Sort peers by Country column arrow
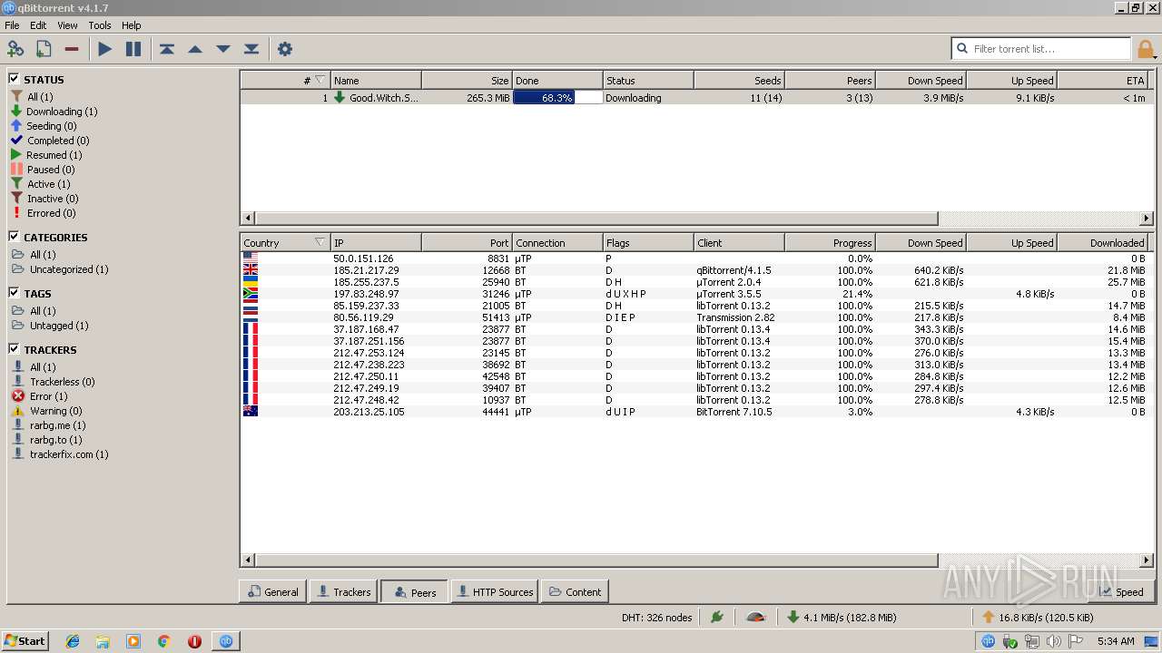Viewport: 1162px width, 653px height. 320,242
